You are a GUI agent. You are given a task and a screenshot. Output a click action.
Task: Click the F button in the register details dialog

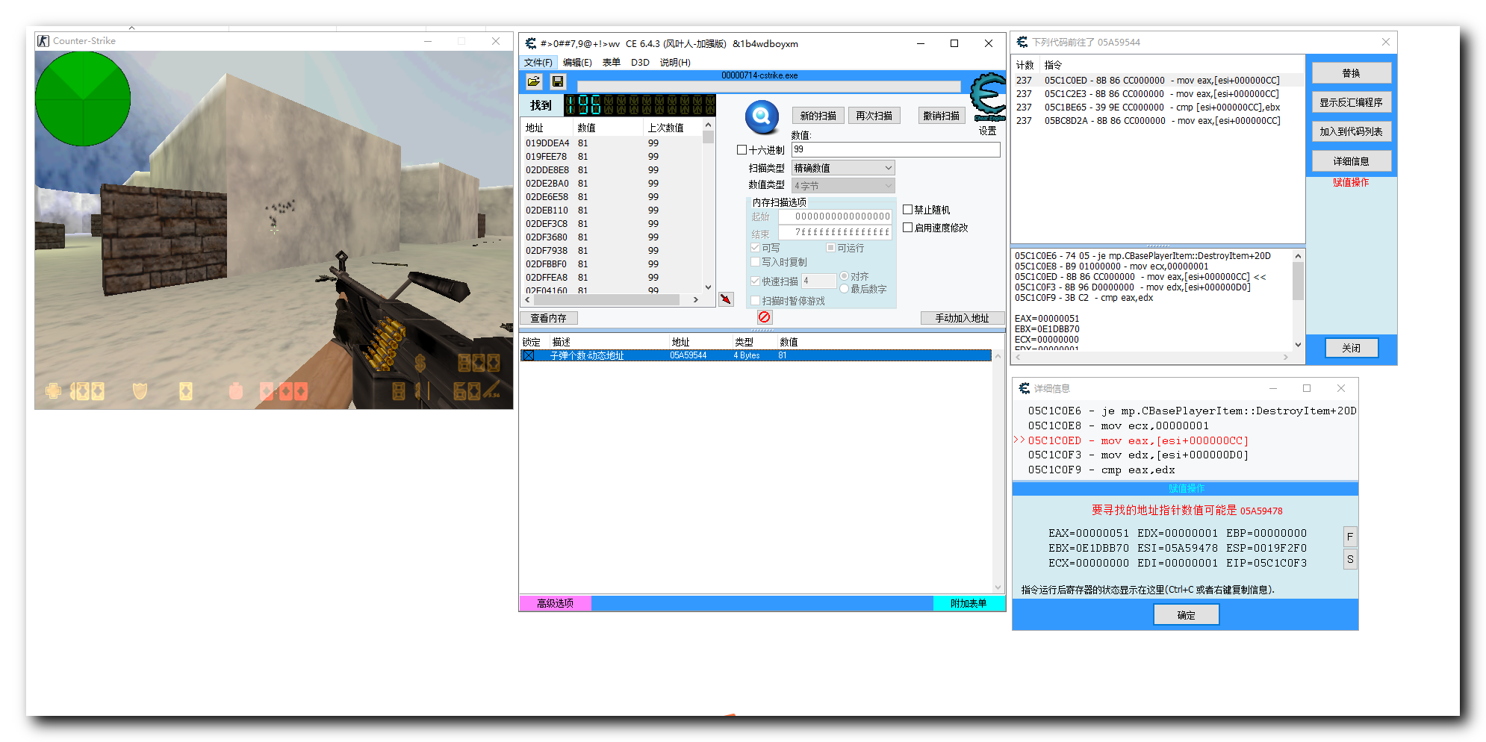coord(1350,537)
